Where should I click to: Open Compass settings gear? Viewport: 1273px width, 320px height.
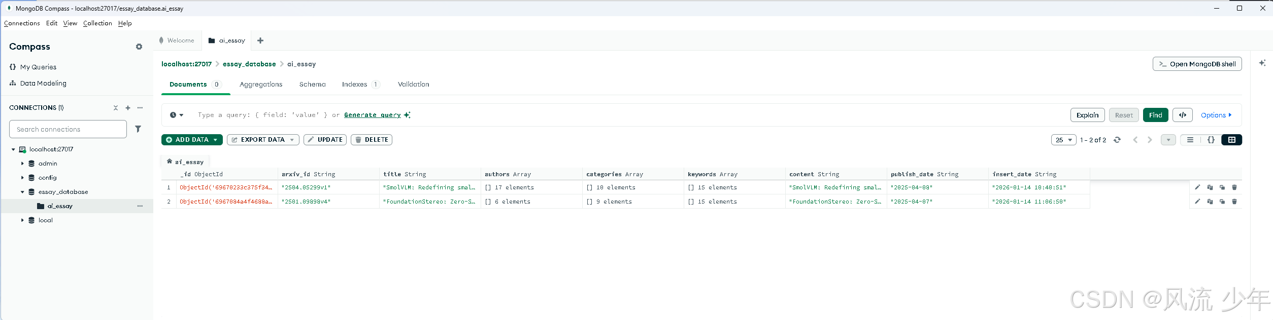coord(139,47)
